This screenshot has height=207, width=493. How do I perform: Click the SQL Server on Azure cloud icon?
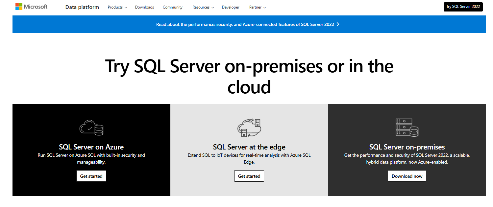tap(91, 128)
